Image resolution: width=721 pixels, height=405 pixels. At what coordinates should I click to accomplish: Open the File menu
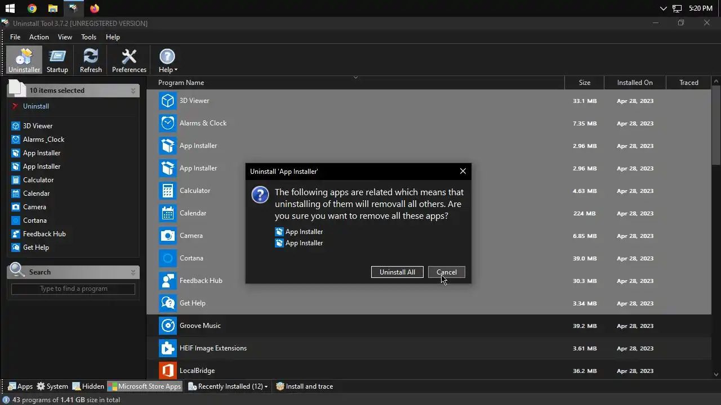pyautogui.click(x=15, y=37)
